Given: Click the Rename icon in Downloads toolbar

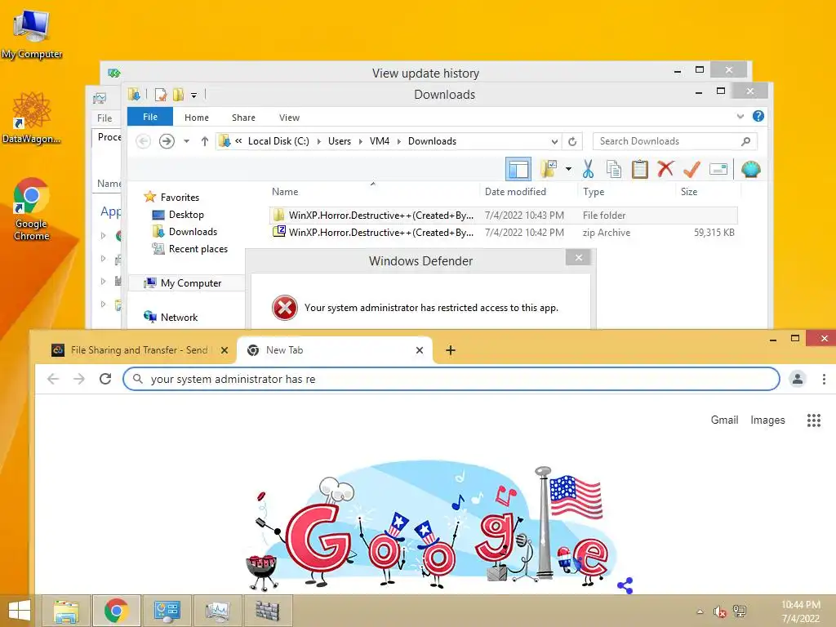Looking at the screenshot, I should click(x=718, y=170).
